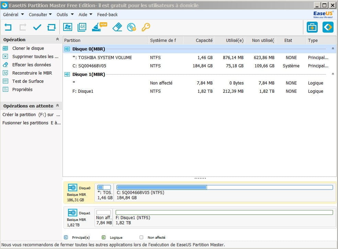Image resolution: width=338 pixels, height=249 pixels.
Task: Open the Outils menu
Action: (x=65, y=15)
